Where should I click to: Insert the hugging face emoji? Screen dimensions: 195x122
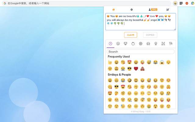(168, 87)
